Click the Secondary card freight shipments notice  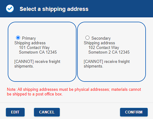tap(107, 64)
